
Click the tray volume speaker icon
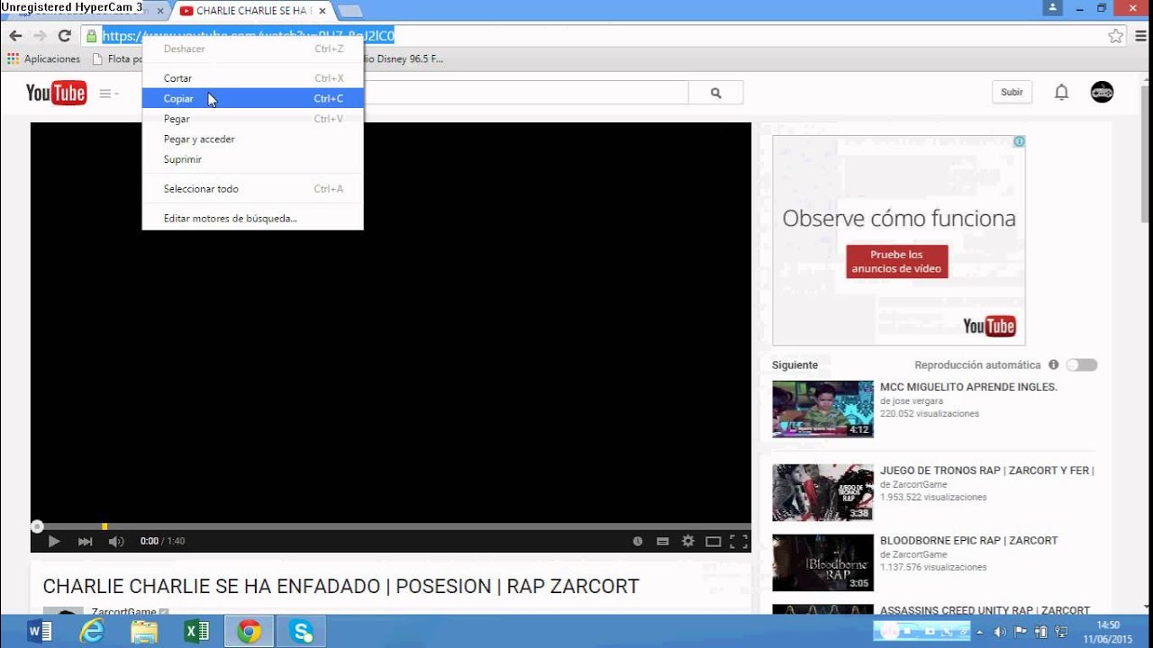click(x=1000, y=632)
